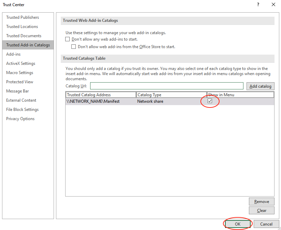The image size is (281, 230).
Task: Click in the Catalog Url text field
Action: pos(167,86)
